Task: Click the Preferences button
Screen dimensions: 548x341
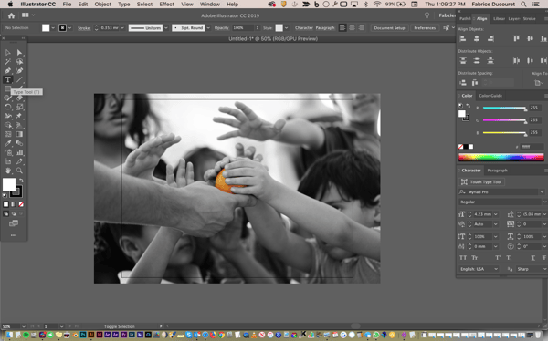Action: tap(425, 28)
